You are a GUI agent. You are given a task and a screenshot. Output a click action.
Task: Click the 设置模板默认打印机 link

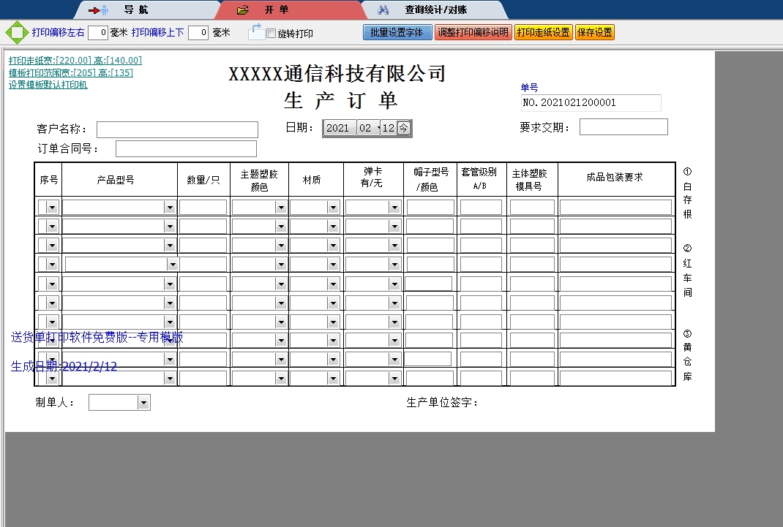(48, 85)
